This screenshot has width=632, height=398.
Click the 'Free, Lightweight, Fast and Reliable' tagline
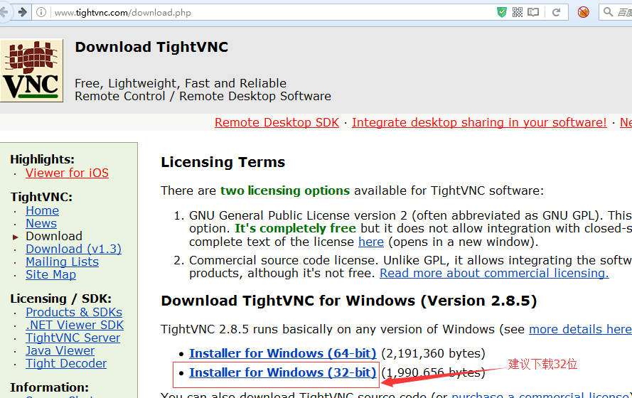click(181, 83)
